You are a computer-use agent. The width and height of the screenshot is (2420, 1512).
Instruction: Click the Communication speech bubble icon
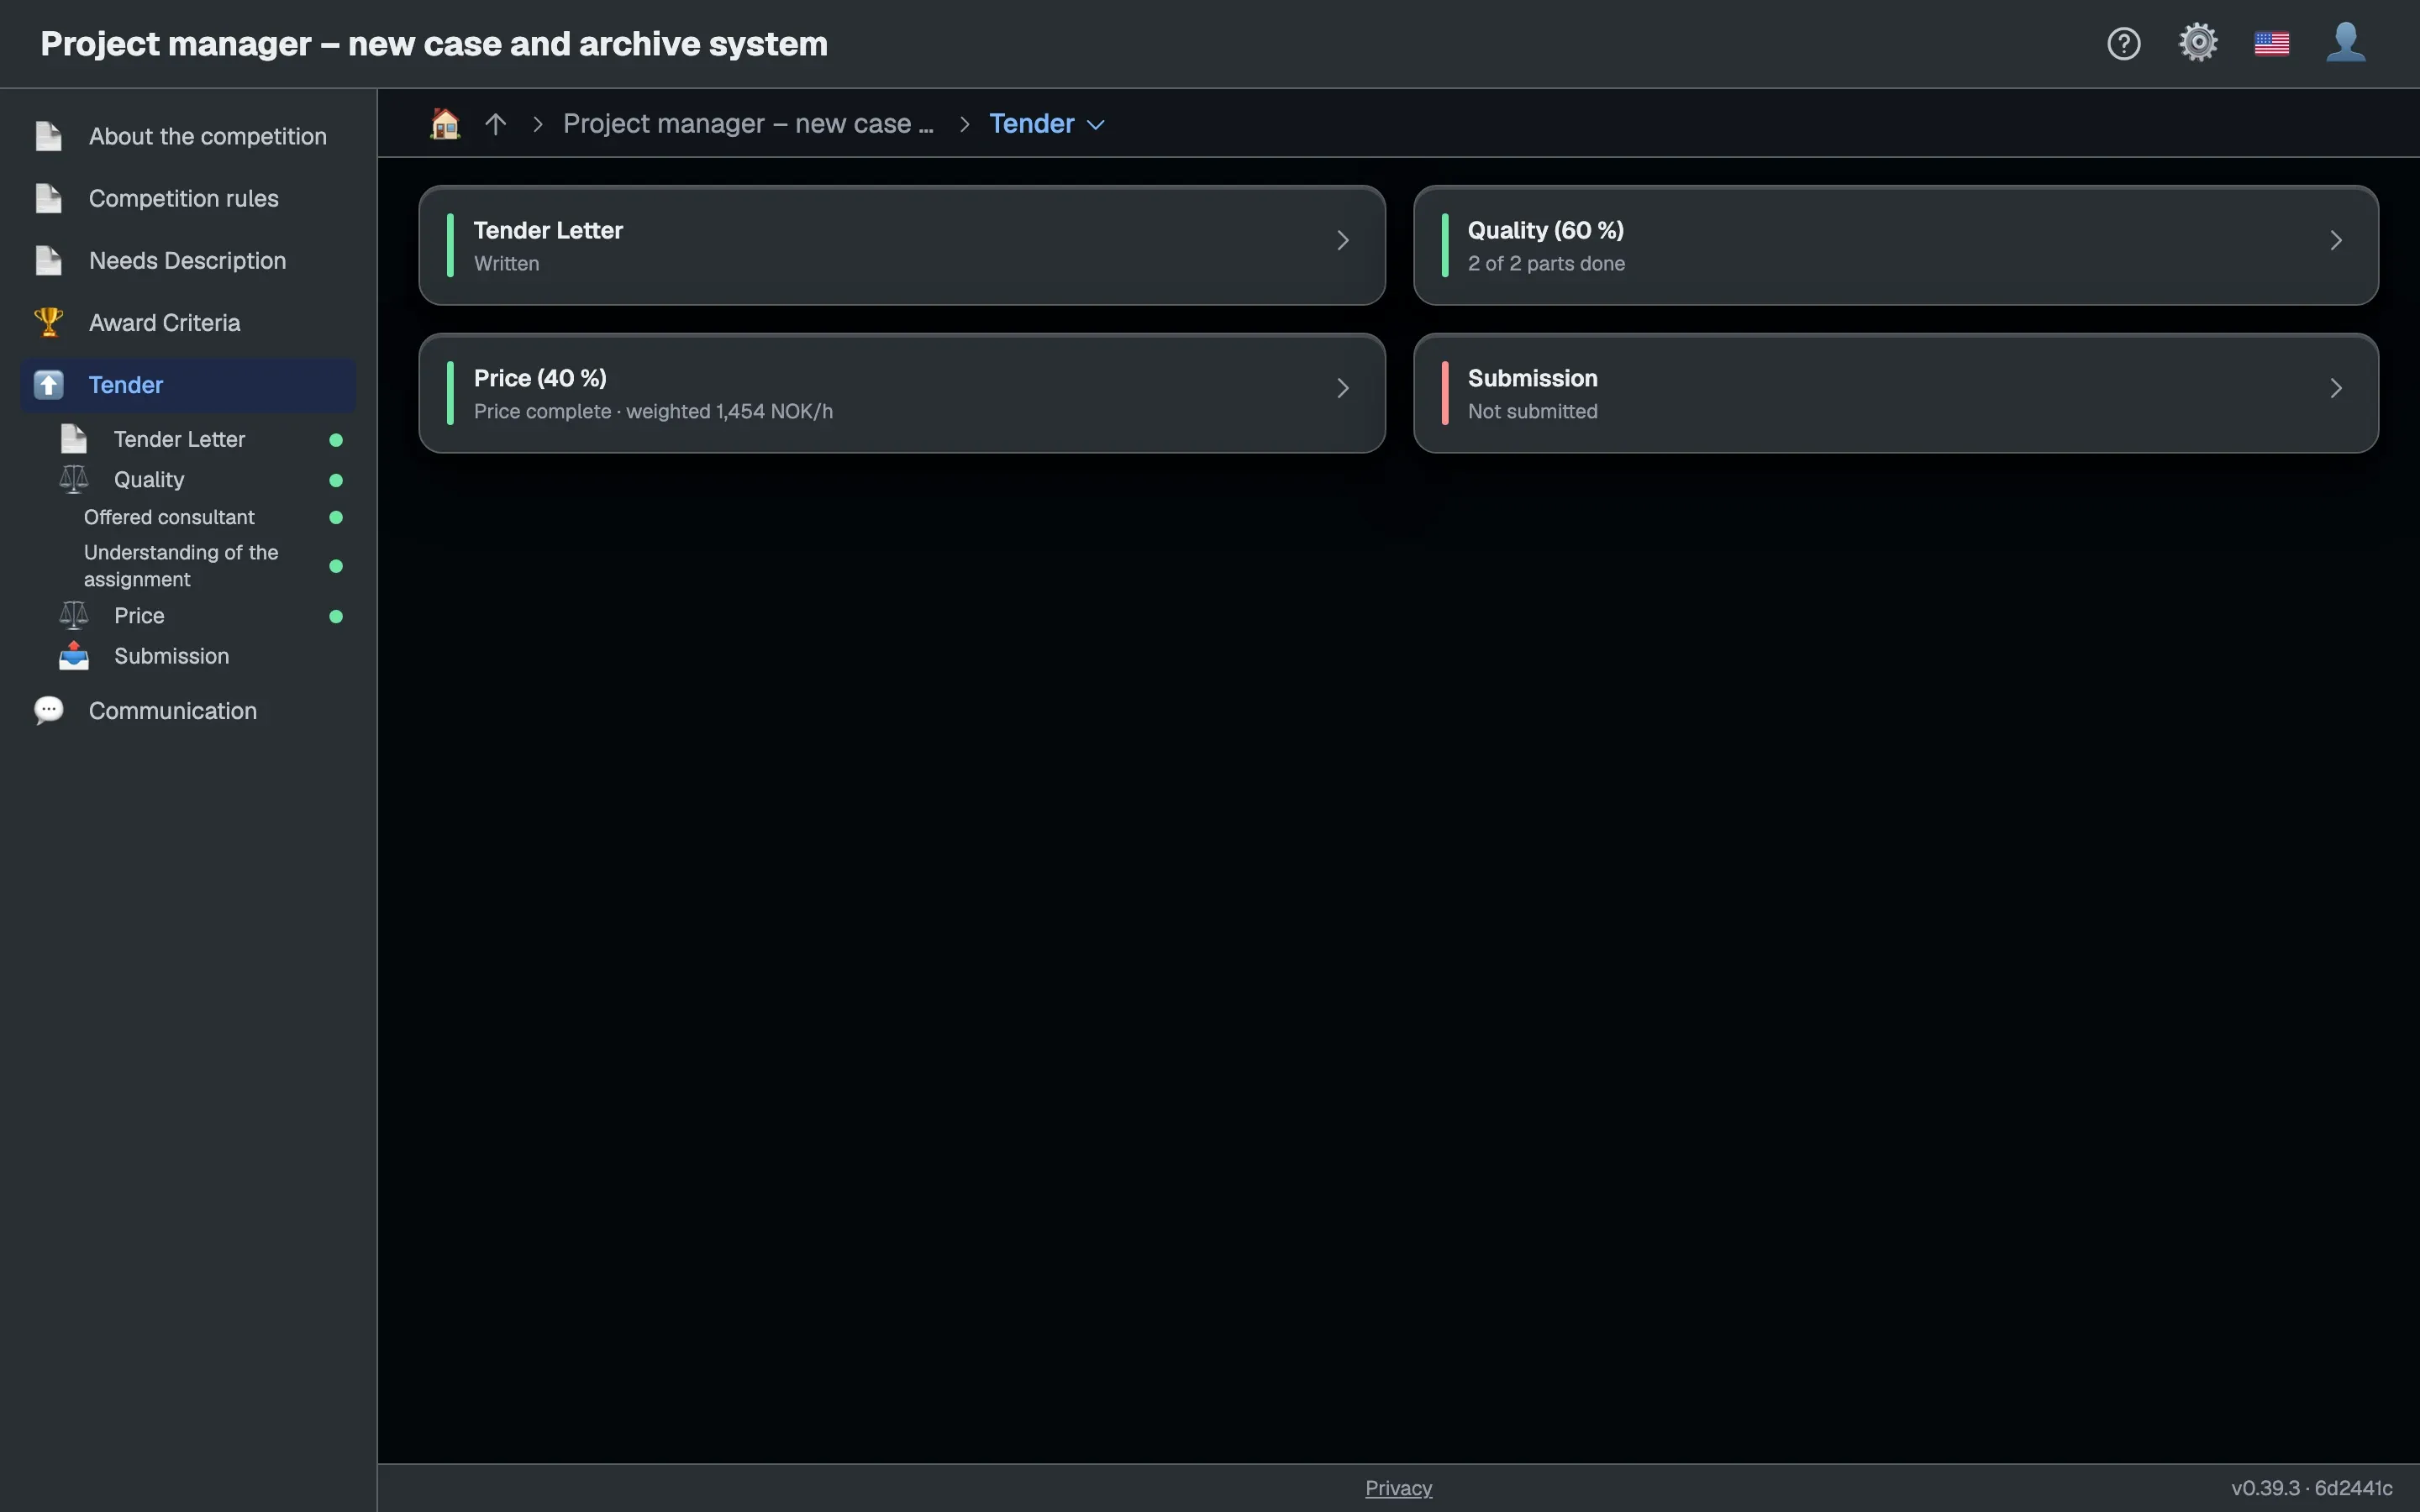pos(48,710)
